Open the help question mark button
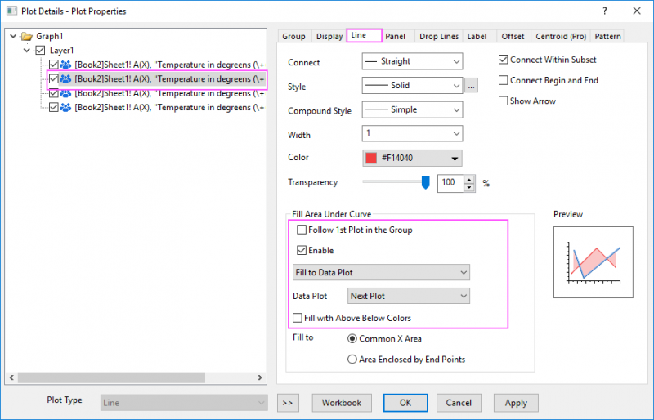The height and width of the screenshot is (420, 654). [605, 11]
